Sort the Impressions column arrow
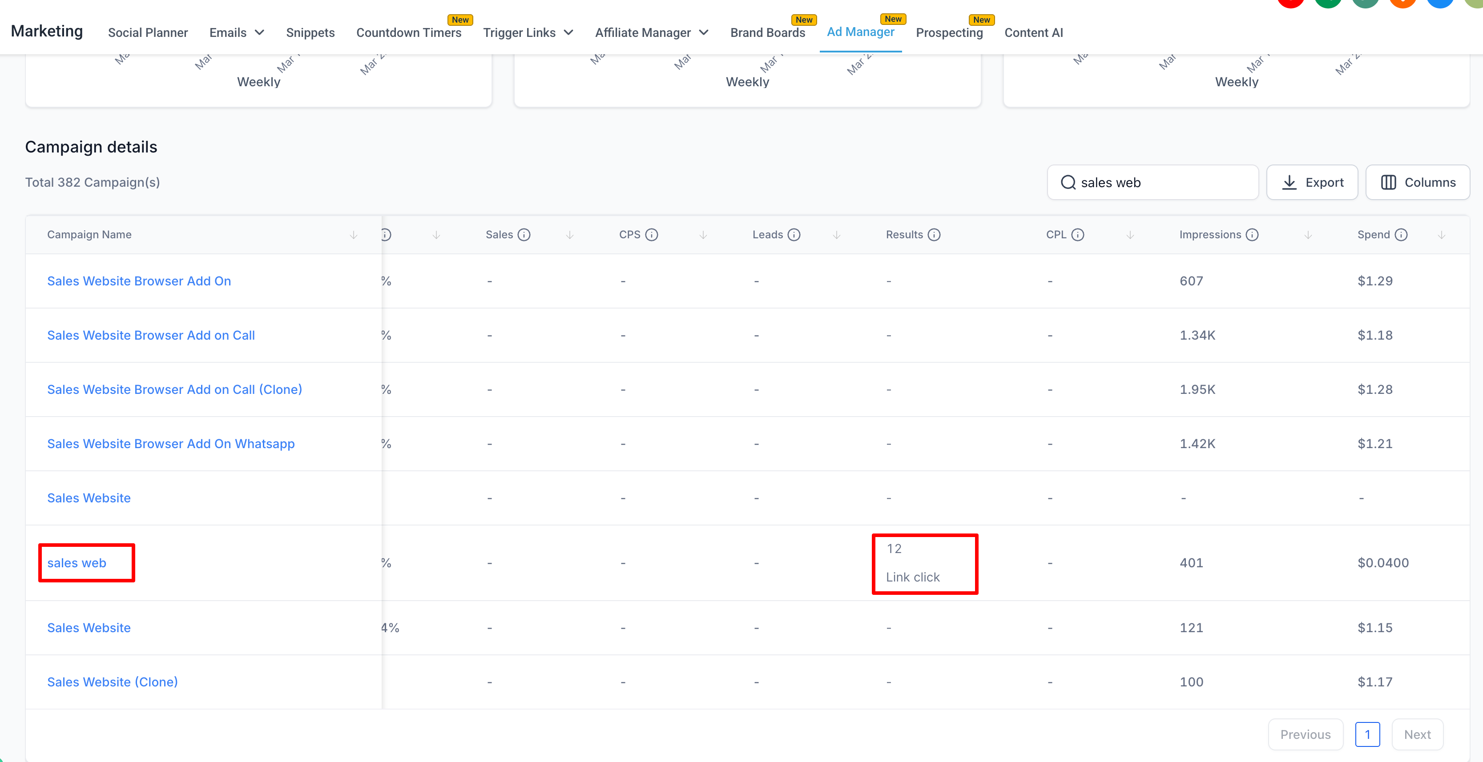This screenshot has width=1483, height=762. (1308, 235)
